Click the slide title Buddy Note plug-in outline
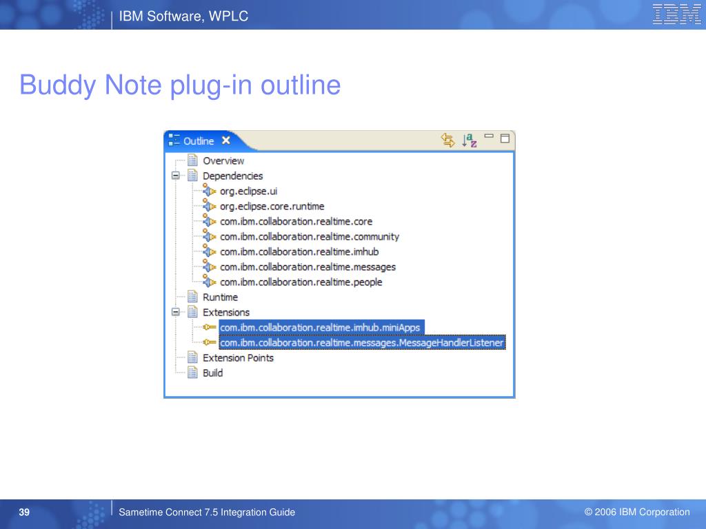This screenshot has height=529, width=706. (180, 85)
